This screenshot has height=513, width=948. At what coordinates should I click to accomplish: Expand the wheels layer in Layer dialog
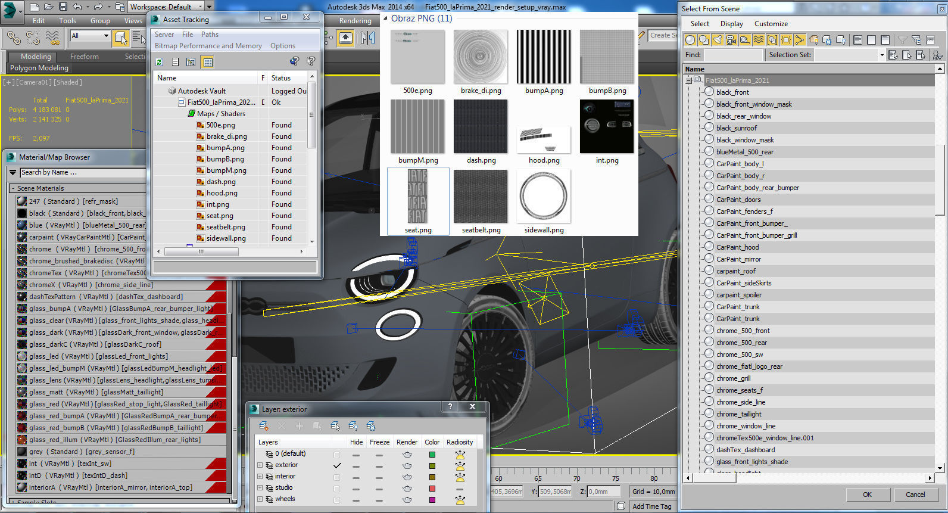260,499
